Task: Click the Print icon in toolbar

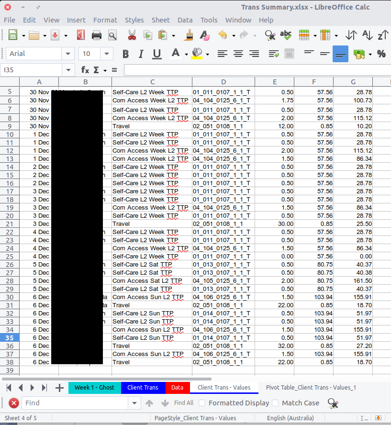Action: [97, 35]
